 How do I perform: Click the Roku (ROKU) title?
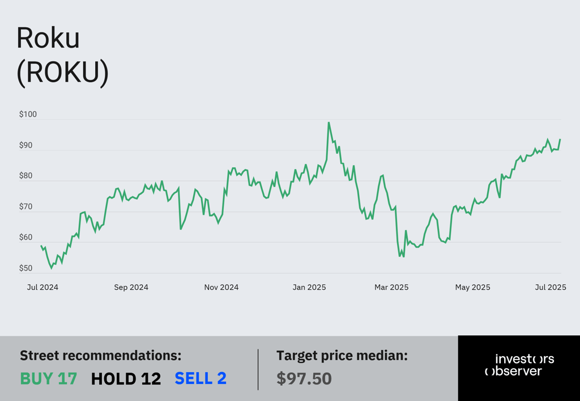tap(62, 55)
